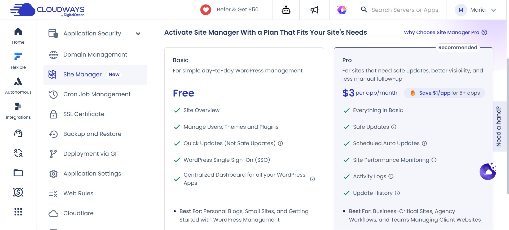The image size is (509, 230).
Task: Click info icon beside Activity Logs
Action: click(x=391, y=176)
